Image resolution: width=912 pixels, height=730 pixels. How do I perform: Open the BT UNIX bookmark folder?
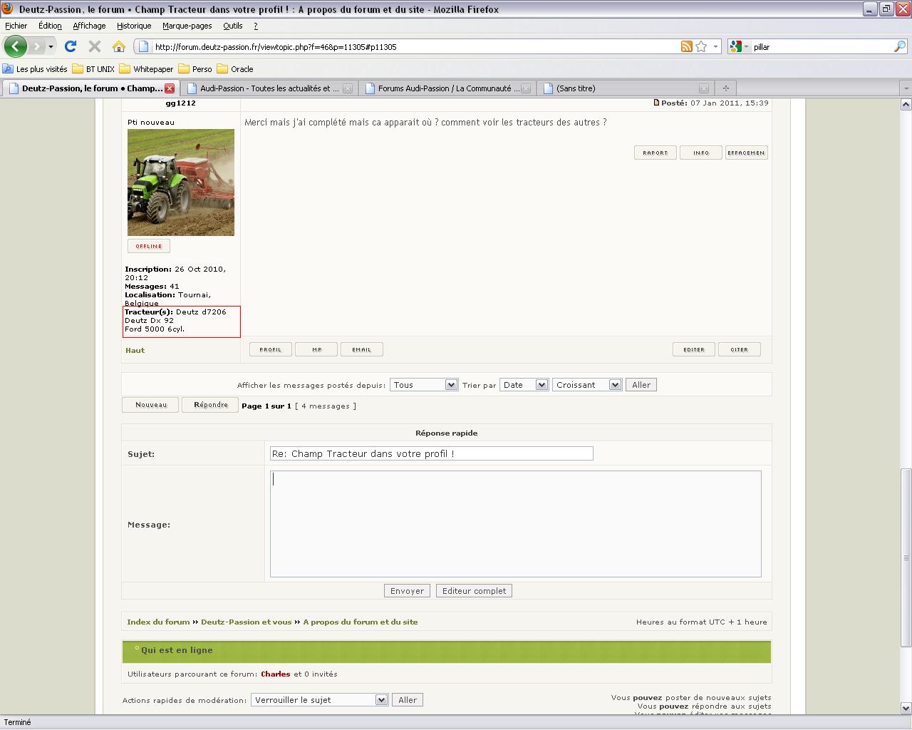click(93, 69)
